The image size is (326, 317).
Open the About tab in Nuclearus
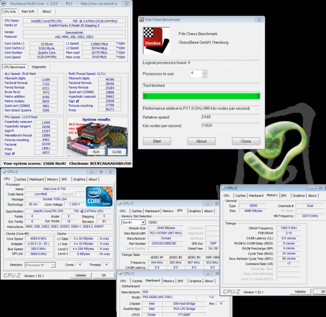click(46, 11)
